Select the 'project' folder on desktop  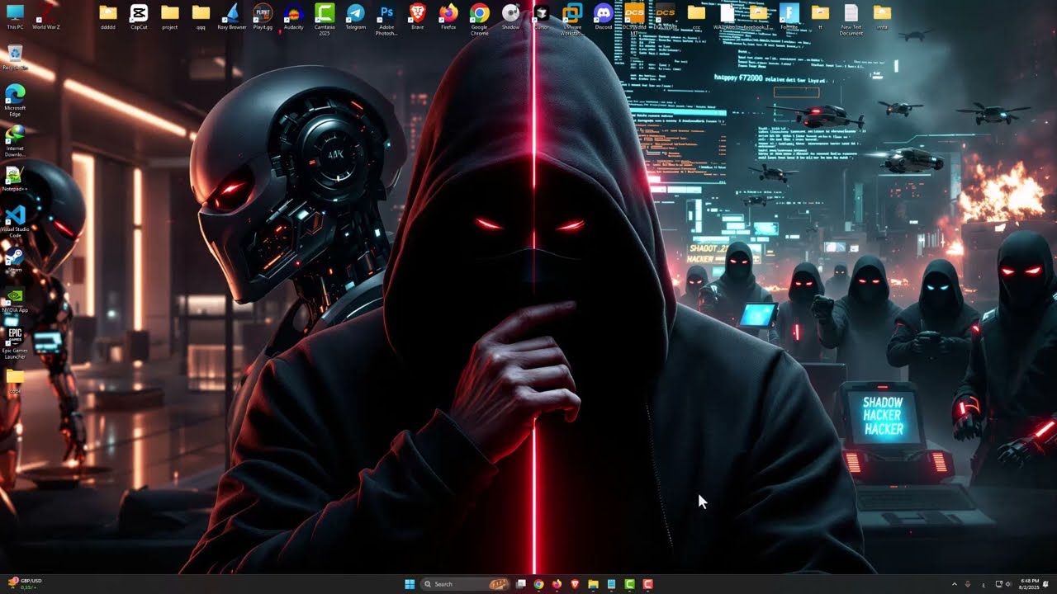[169, 13]
